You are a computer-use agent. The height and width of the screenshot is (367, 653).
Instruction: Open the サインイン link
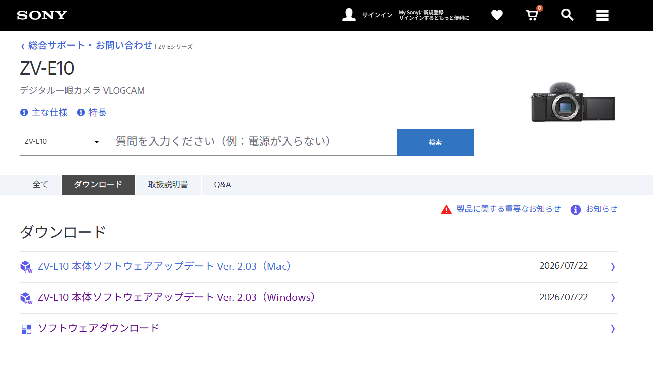tap(377, 15)
